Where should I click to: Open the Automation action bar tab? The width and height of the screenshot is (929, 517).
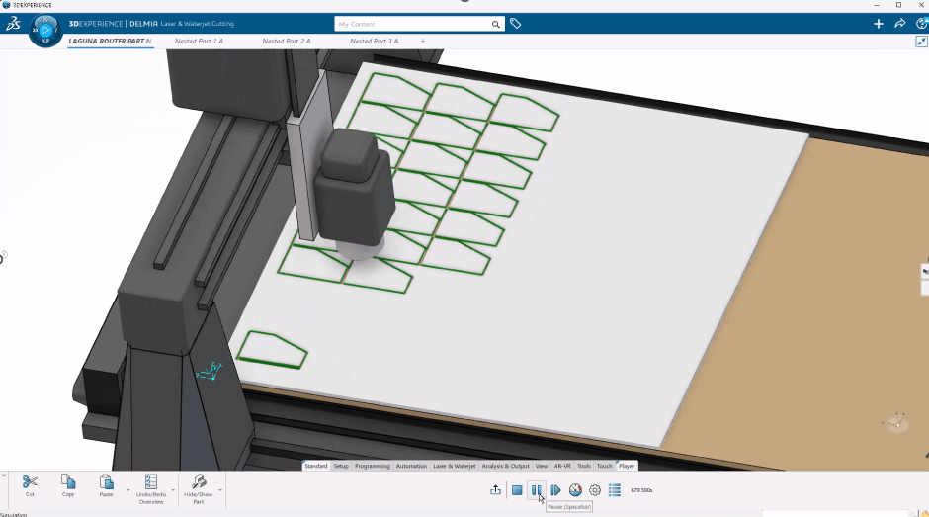(411, 466)
